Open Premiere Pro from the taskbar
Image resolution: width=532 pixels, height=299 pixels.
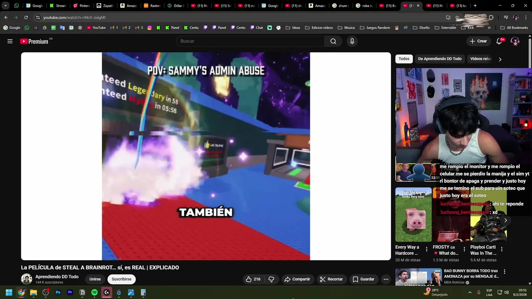[70, 292]
